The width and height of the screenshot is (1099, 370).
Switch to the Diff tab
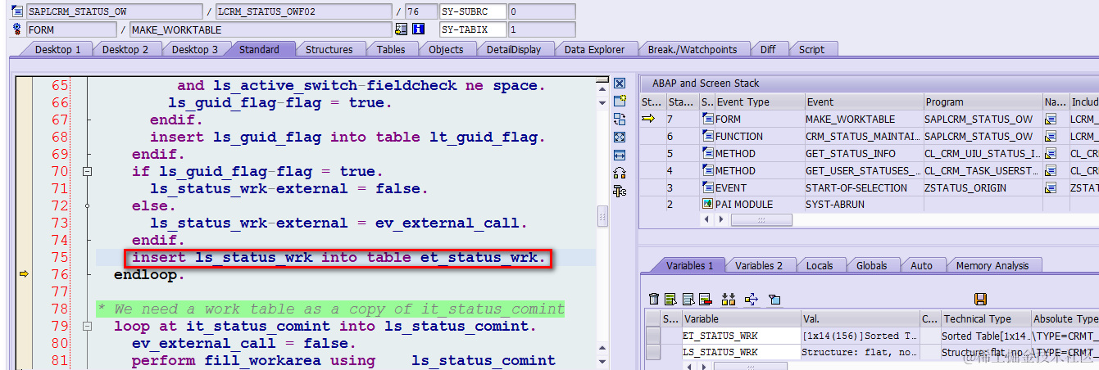pos(768,50)
